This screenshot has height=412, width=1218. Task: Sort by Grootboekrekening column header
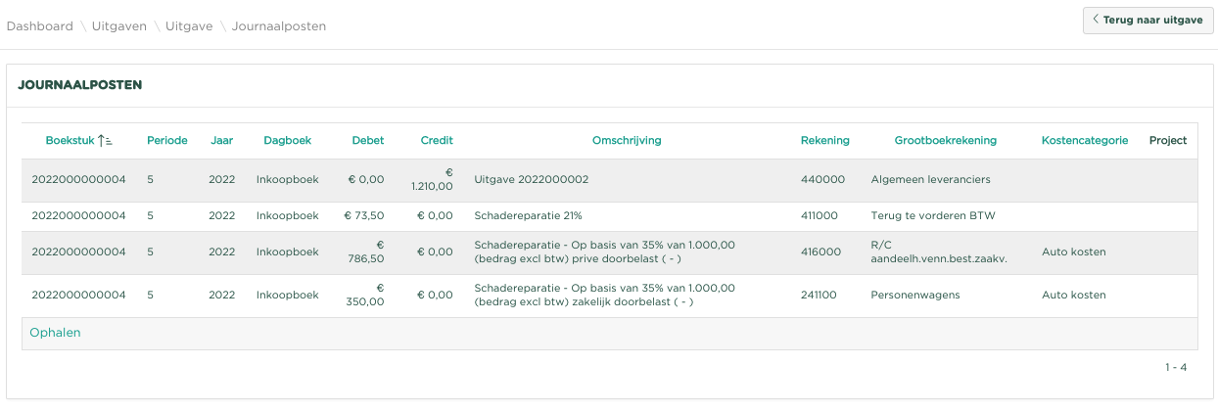pos(945,141)
